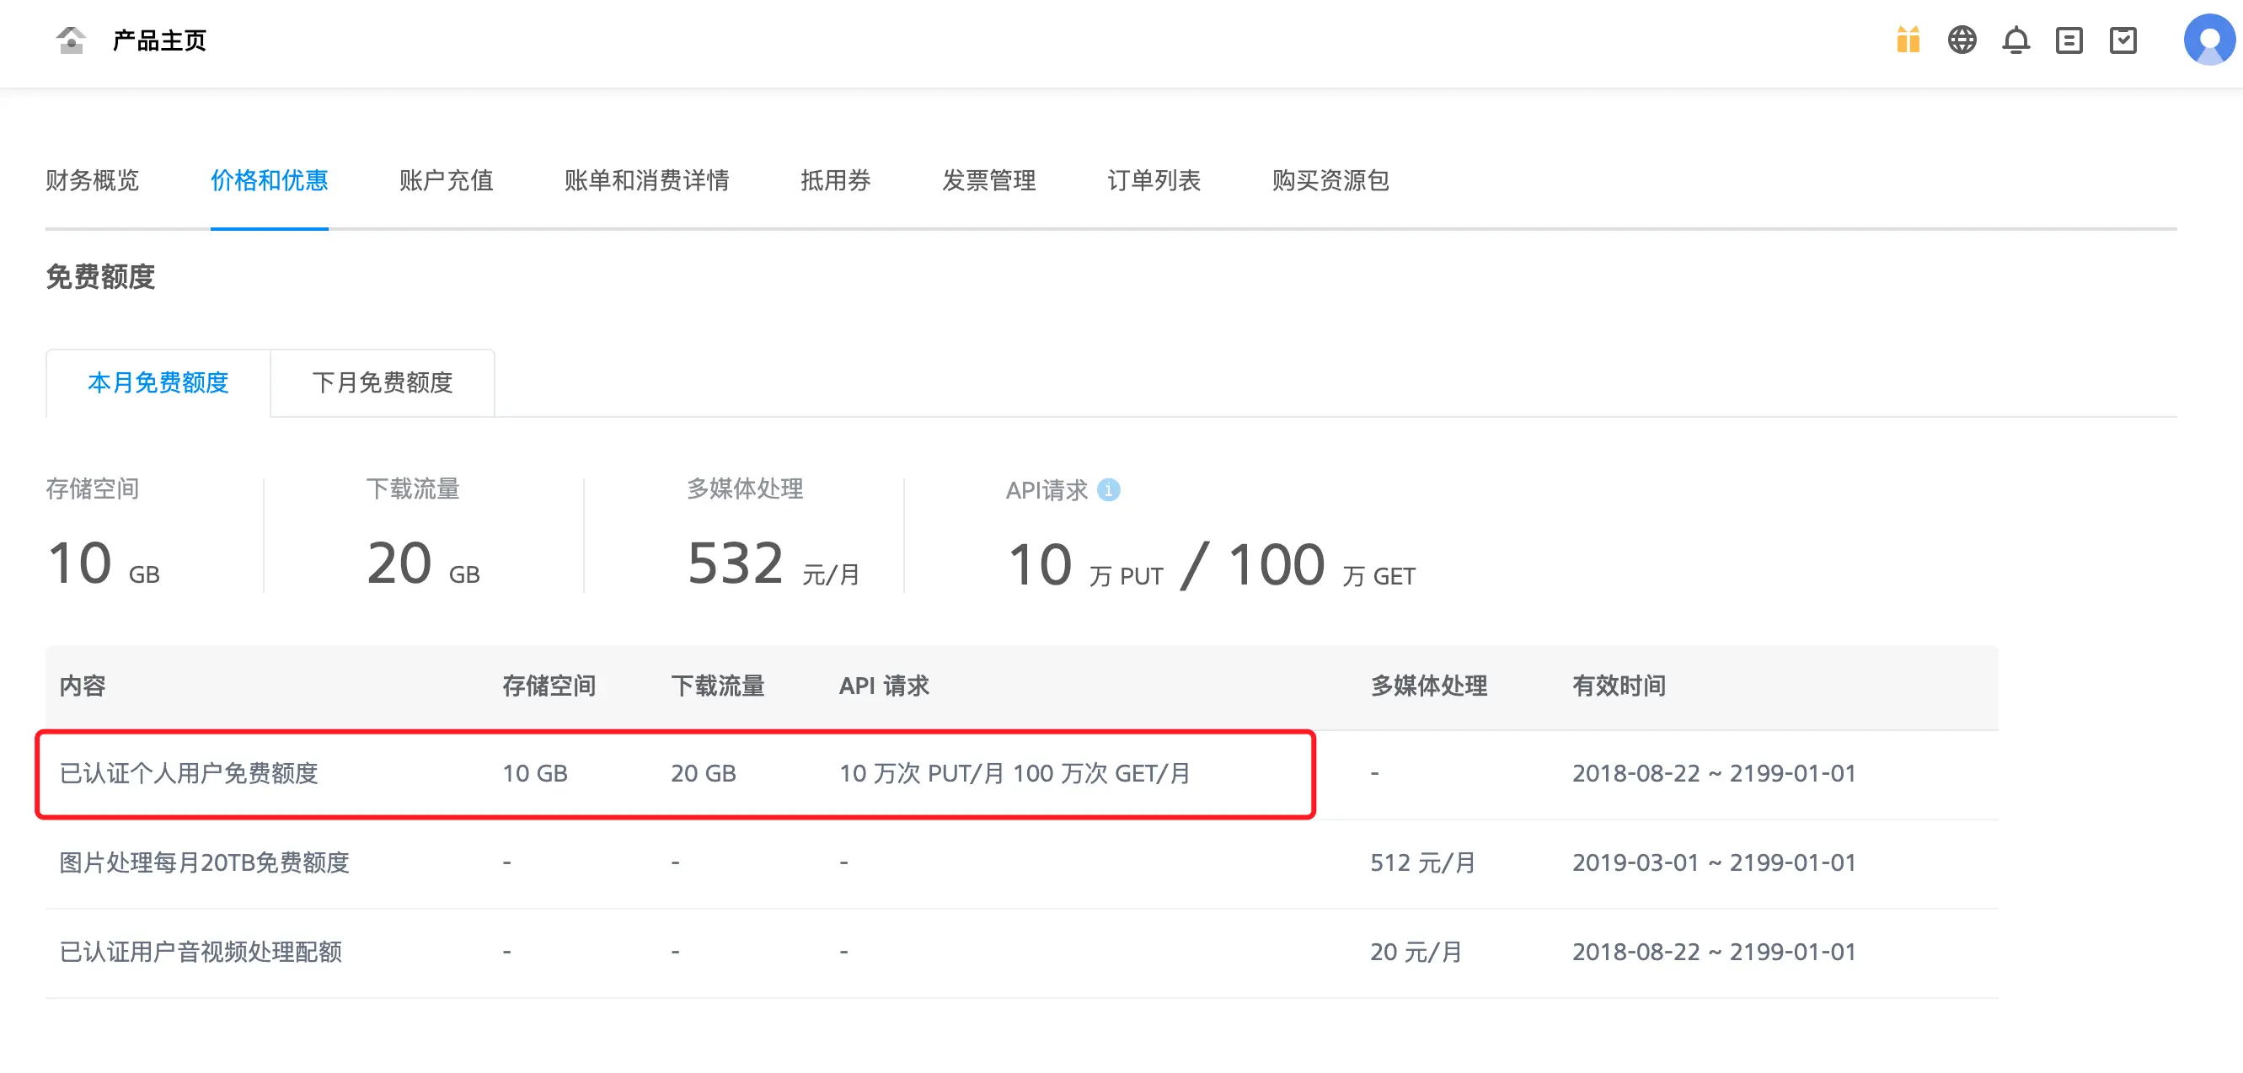Open 账单和消费详情 tab

click(646, 180)
